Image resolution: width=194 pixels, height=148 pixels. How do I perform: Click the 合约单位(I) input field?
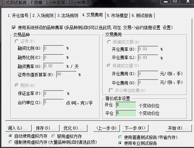click(x=54, y=102)
